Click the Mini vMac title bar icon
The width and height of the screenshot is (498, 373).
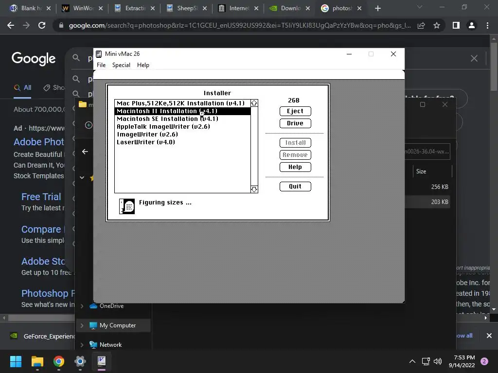tap(99, 54)
